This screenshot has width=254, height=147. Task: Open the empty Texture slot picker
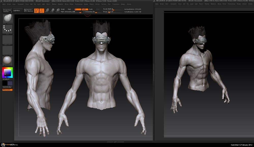tap(7, 50)
